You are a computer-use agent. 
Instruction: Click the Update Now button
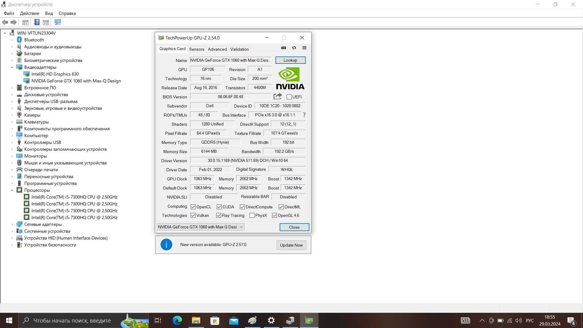tap(291, 245)
